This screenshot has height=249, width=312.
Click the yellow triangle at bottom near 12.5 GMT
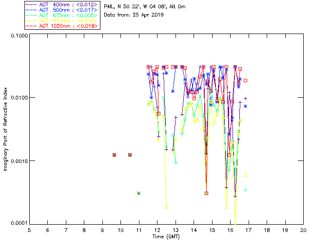click(x=167, y=207)
